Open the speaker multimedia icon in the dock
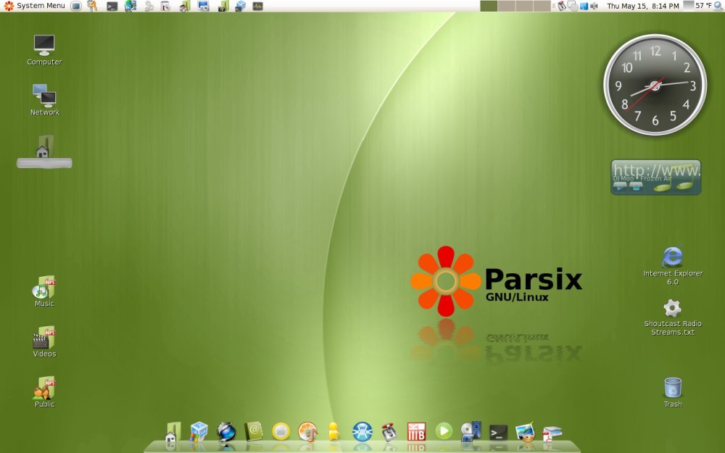This screenshot has height=453, width=725. (471, 431)
